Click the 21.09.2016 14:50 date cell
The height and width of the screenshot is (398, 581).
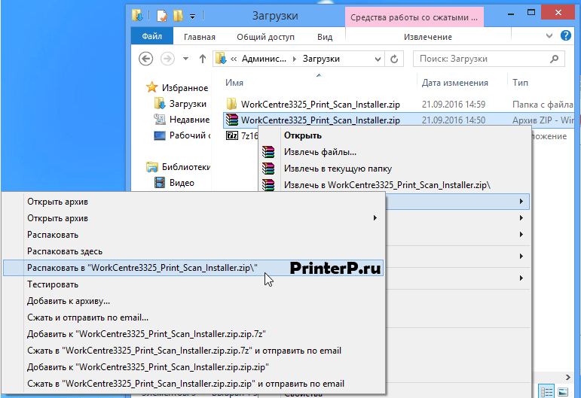454,120
